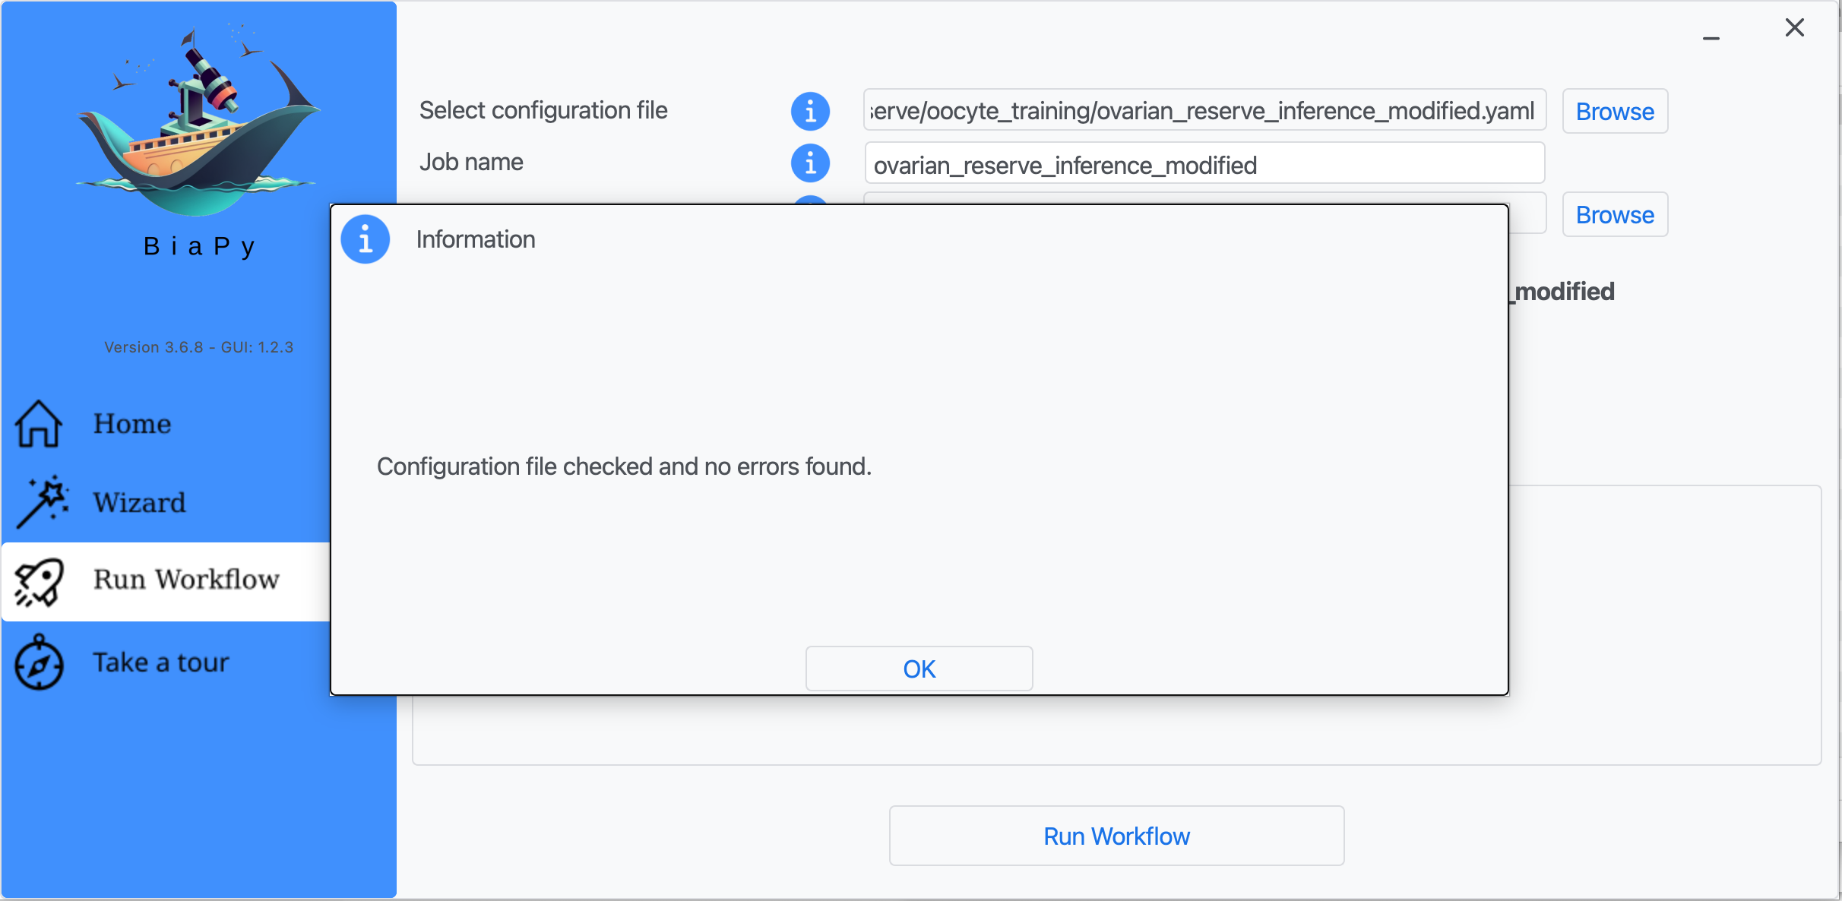Screen dimensions: 1842x901
Task: Click the BiaPy title text
Action: [x=199, y=246]
